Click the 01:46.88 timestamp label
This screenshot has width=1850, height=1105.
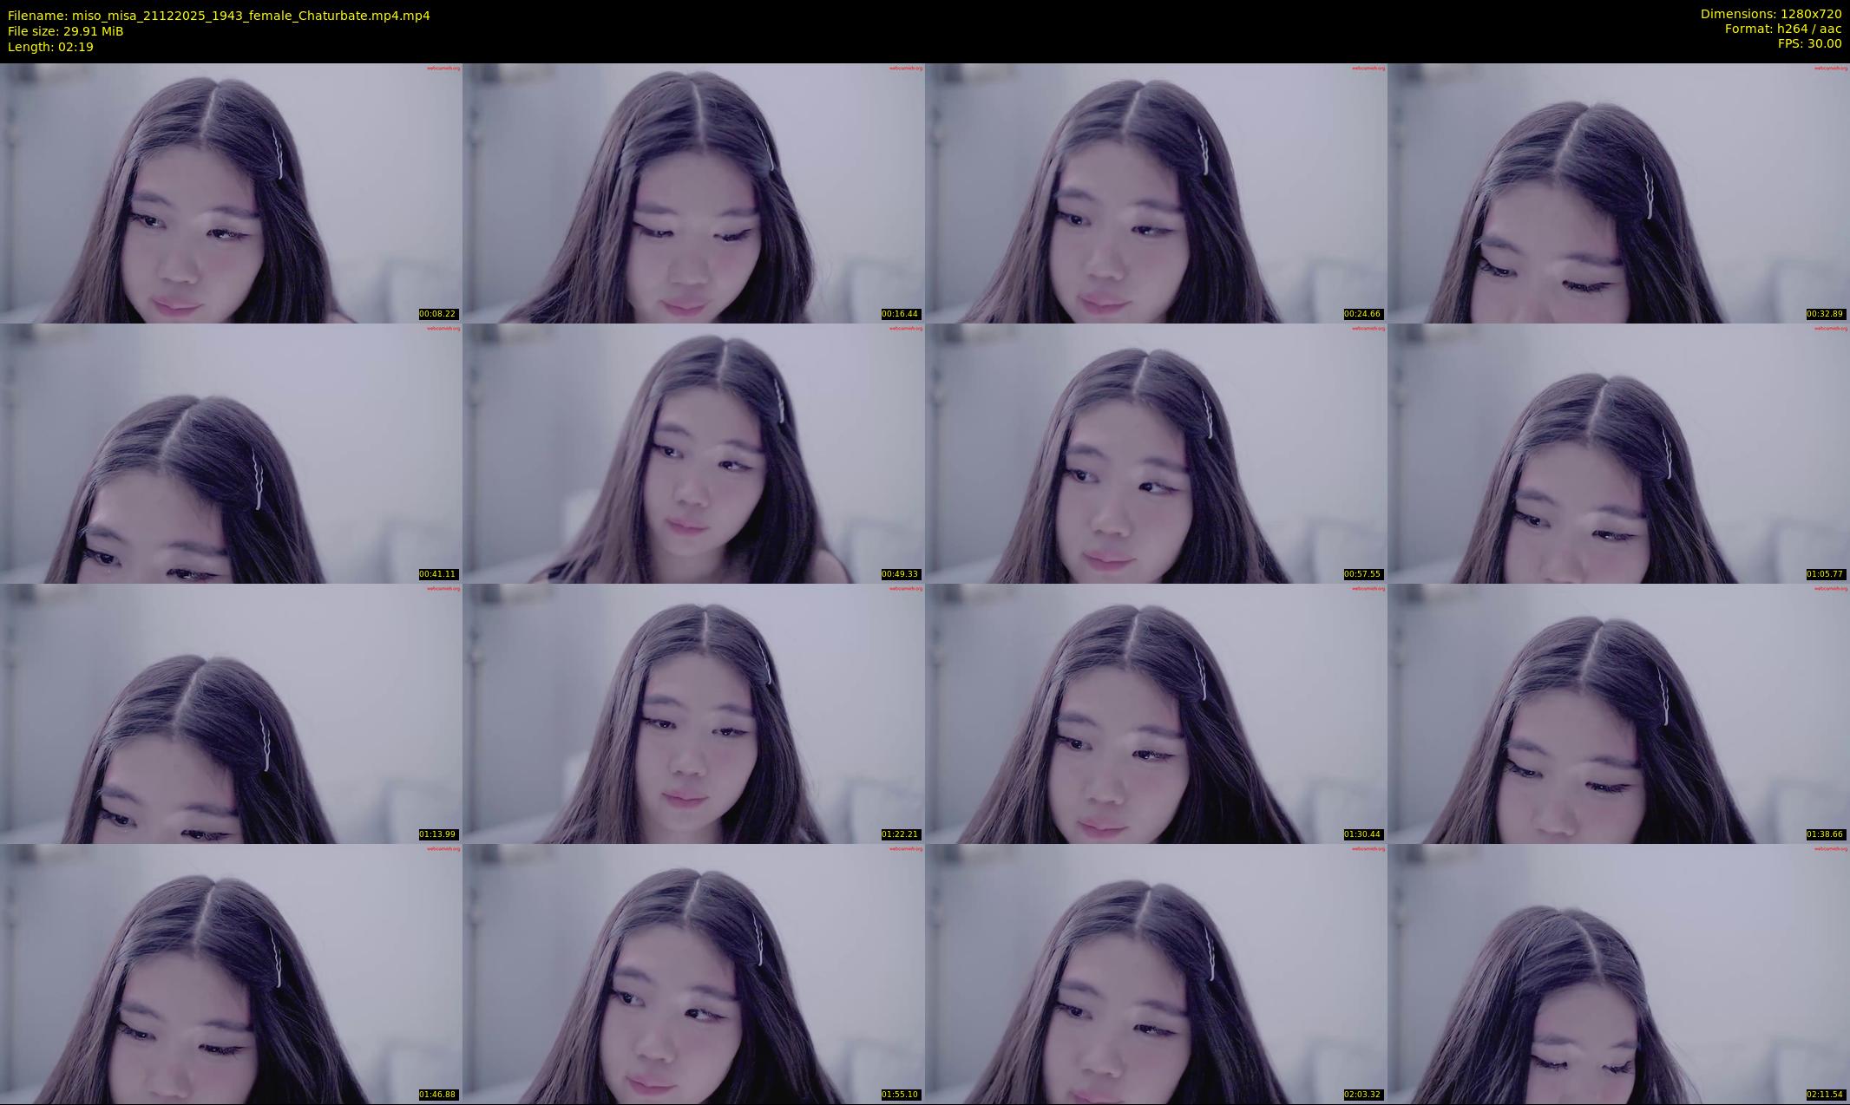pos(437,1095)
